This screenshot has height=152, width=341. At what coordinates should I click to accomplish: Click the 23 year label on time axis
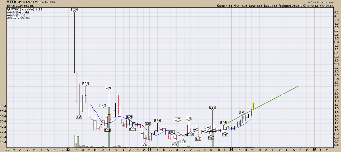click(149, 149)
